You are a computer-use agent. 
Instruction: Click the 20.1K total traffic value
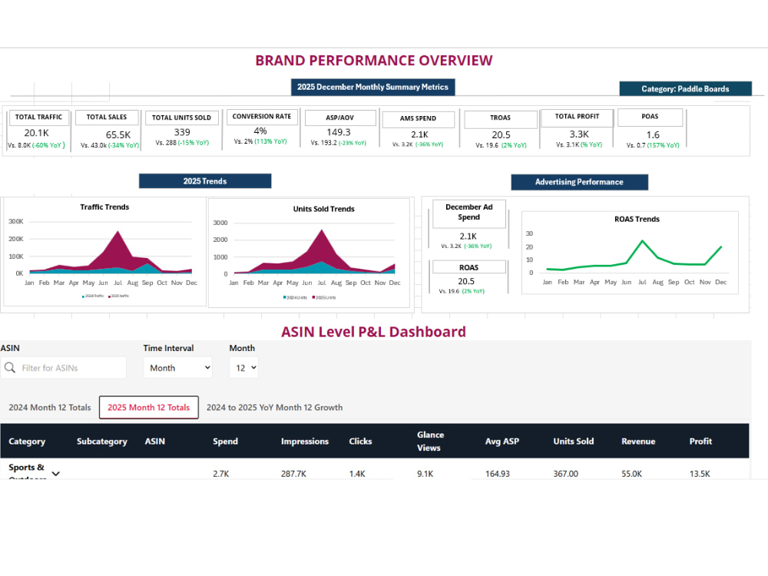click(37, 133)
